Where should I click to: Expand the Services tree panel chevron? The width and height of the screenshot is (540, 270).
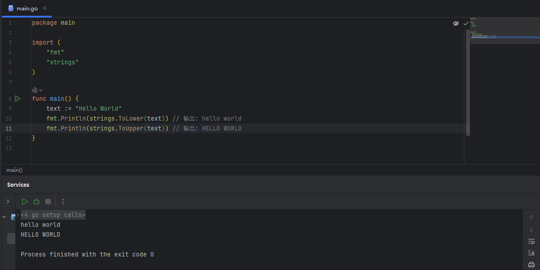point(8,202)
